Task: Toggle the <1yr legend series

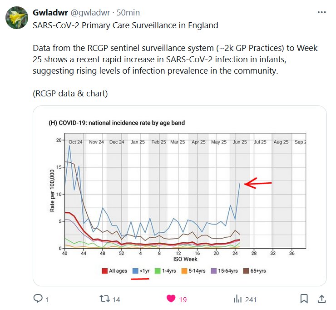Action: tap(141, 271)
